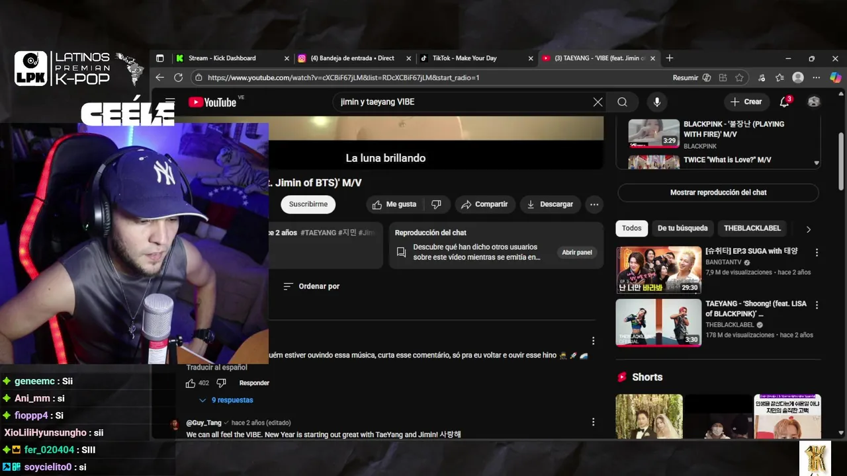This screenshot has width=847, height=476.
Task: Open Copilot sidebar icon
Action: pyautogui.click(x=836, y=77)
